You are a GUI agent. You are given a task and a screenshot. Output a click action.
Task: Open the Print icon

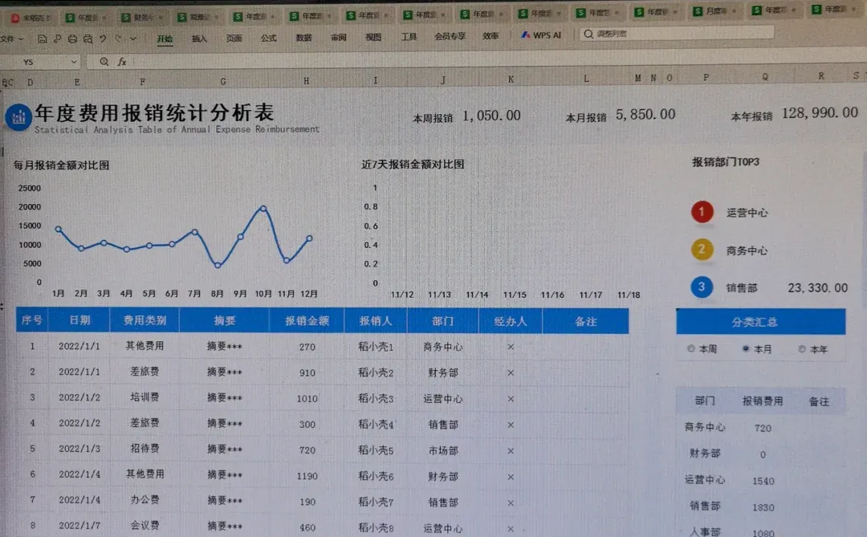point(72,39)
